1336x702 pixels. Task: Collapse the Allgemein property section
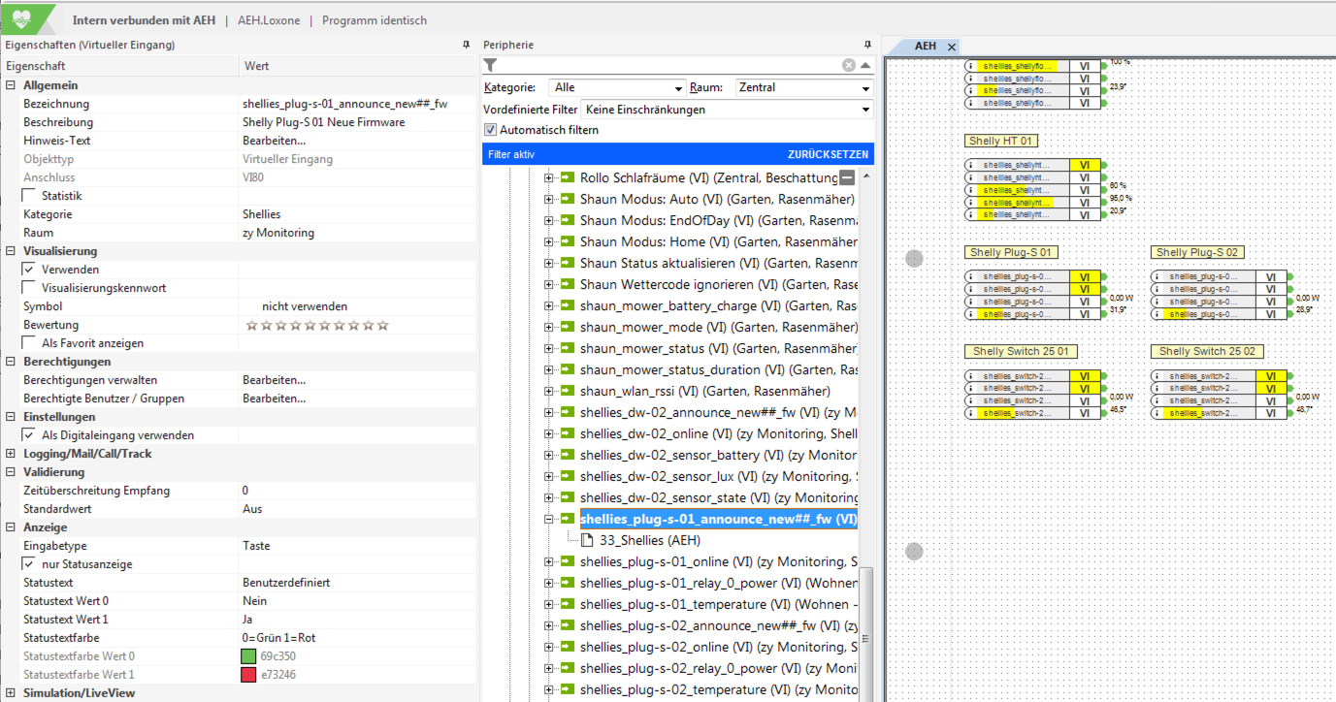click(11, 85)
